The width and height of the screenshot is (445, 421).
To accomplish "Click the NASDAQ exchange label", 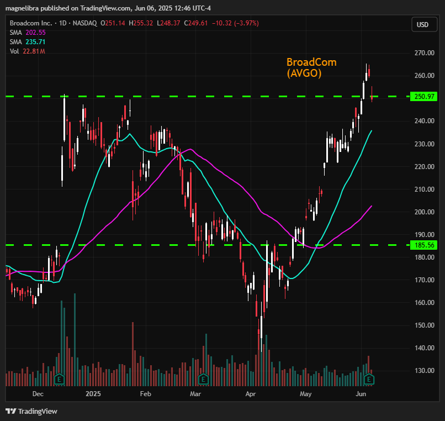I will click(x=85, y=23).
